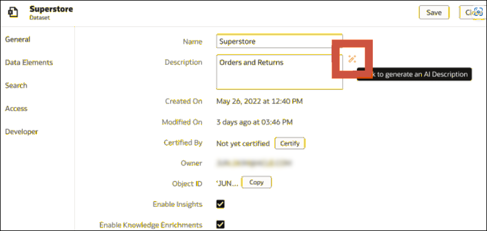Click the Superstore dataset file icon

pos(13,13)
